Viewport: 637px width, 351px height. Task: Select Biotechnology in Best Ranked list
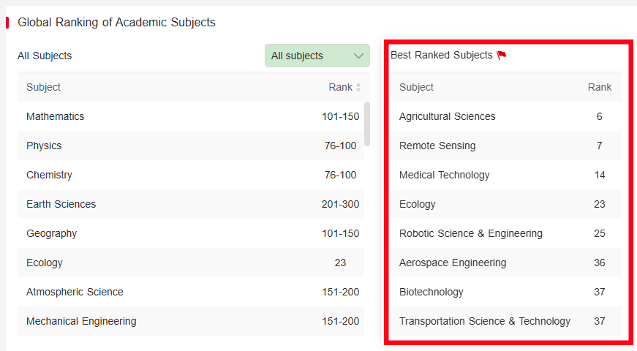431,292
